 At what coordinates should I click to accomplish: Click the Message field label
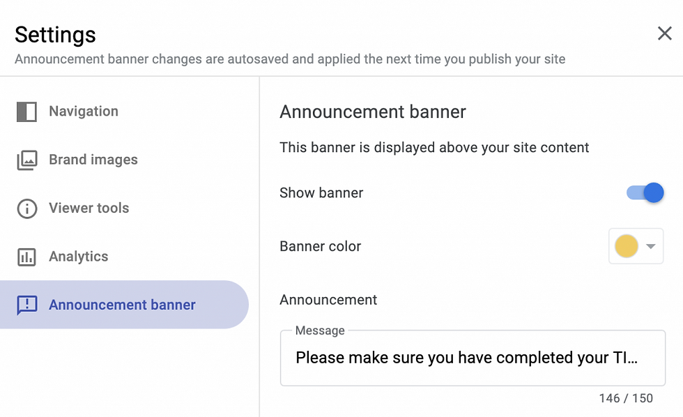320,331
